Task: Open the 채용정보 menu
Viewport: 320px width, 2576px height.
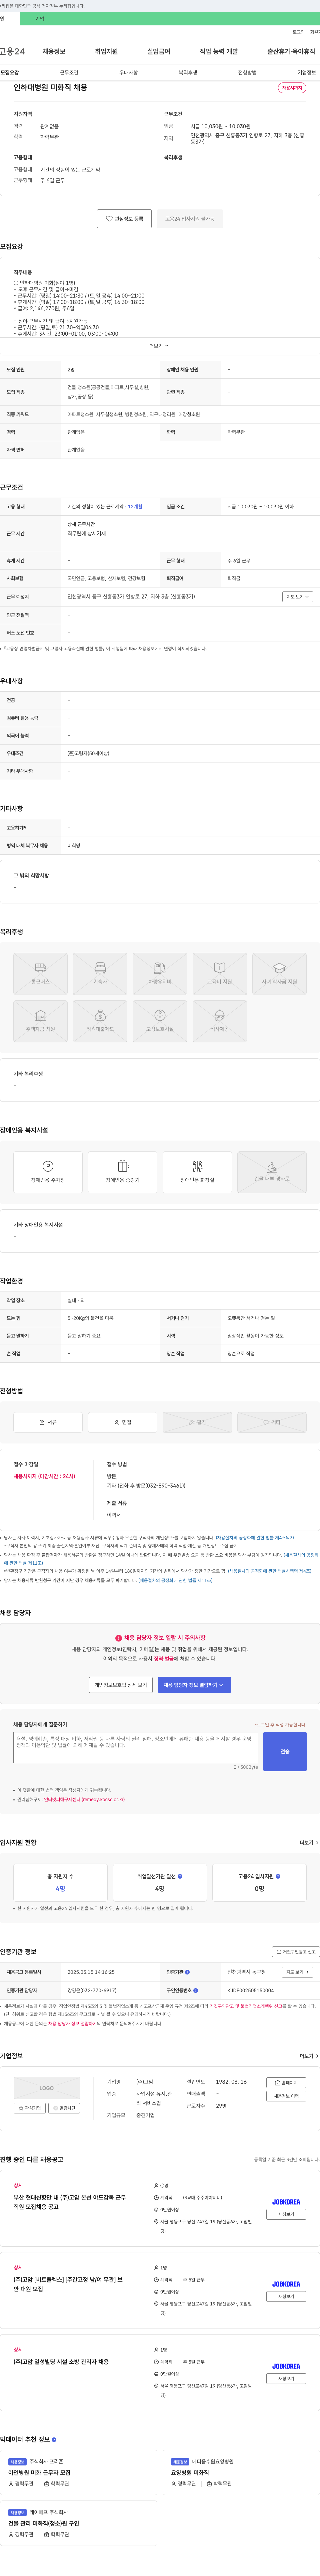Action: [x=54, y=51]
